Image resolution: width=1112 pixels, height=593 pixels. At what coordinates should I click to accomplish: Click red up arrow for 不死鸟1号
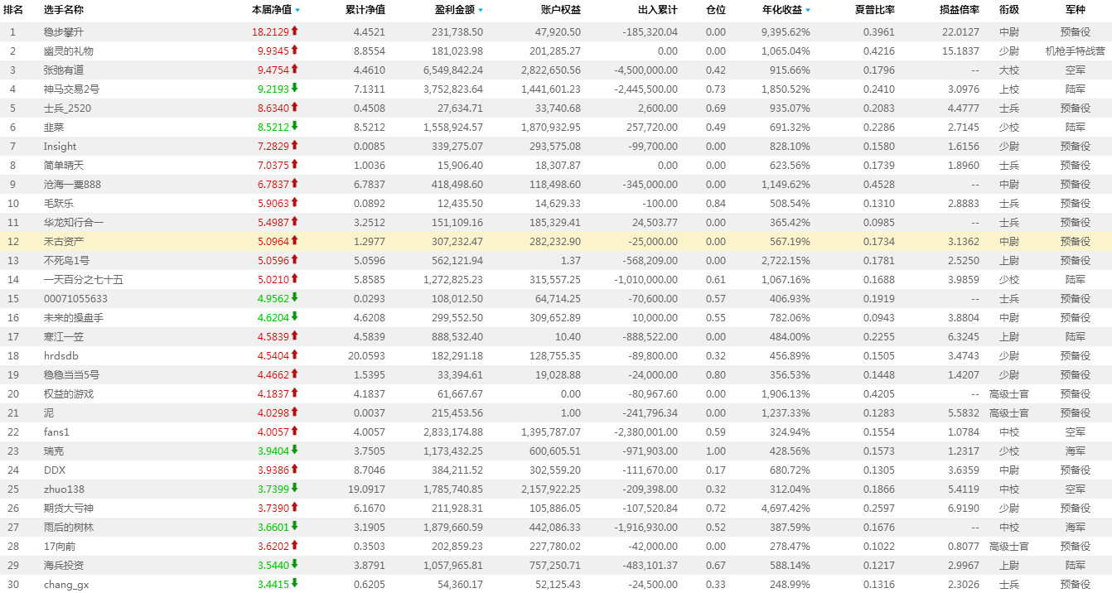(294, 259)
